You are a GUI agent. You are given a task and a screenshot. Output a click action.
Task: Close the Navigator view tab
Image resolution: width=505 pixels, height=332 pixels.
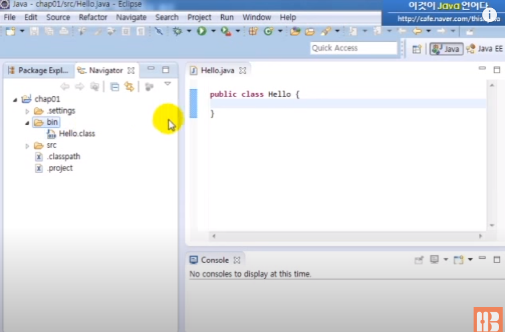tap(131, 70)
